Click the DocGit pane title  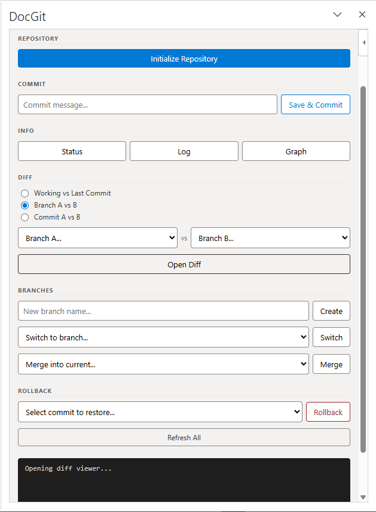[x=27, y=16]
